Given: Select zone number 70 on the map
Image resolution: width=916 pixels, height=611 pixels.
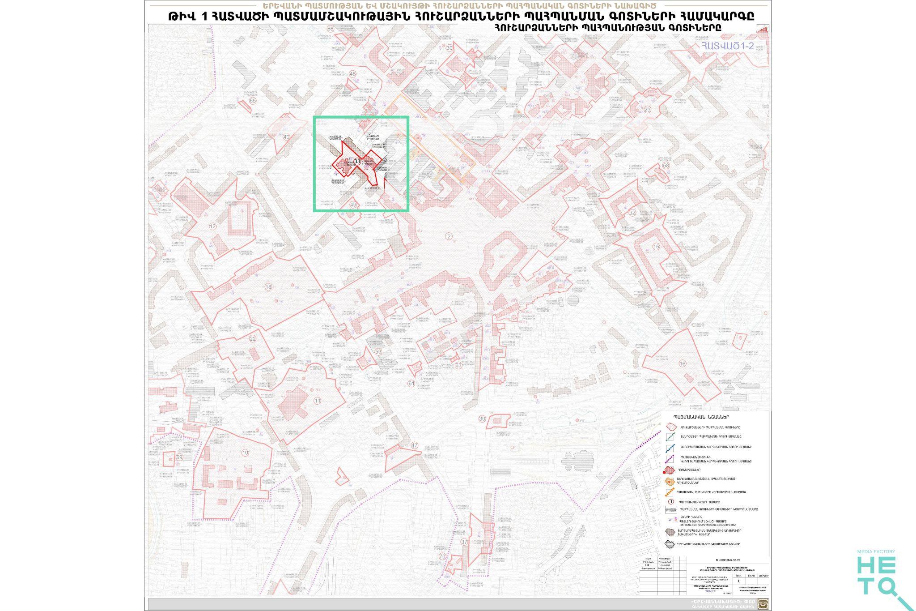Looking at the screenshot, I should point(442,556).
